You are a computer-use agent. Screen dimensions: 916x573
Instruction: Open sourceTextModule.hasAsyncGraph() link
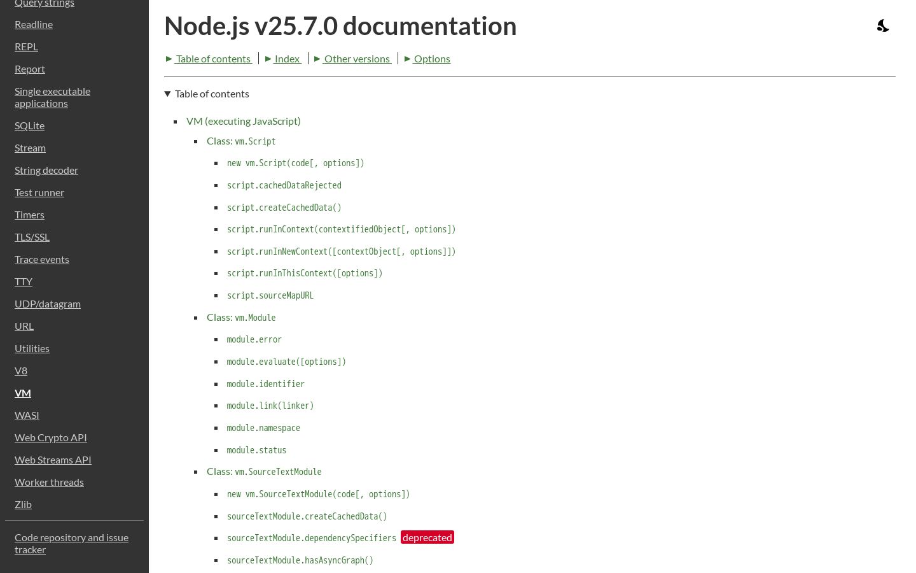click(300, 560)
